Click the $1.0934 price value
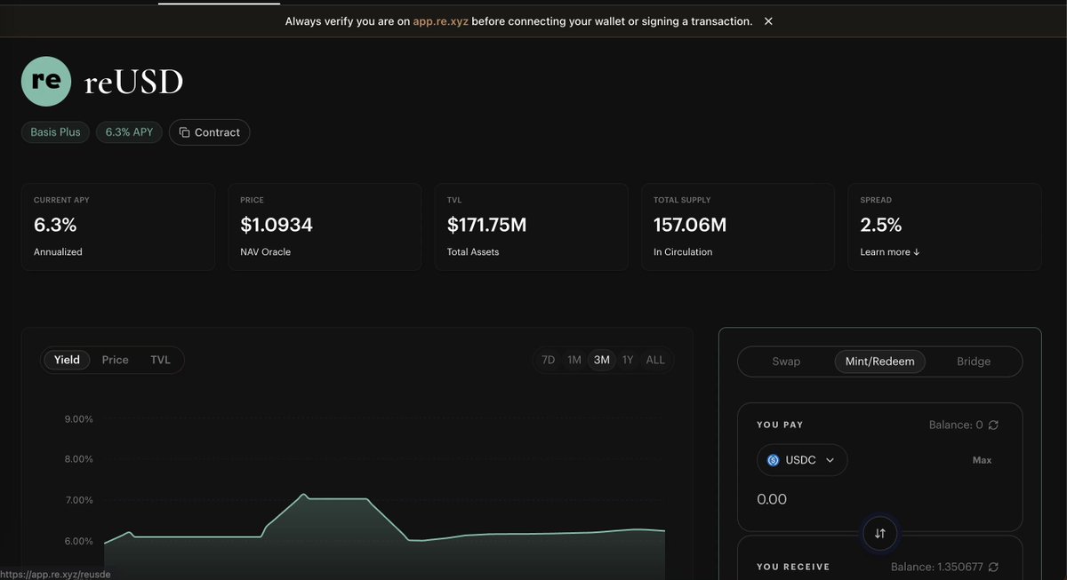Image resolution: width=1067 pixels, height=580 pixels. [x=277, y=225]
